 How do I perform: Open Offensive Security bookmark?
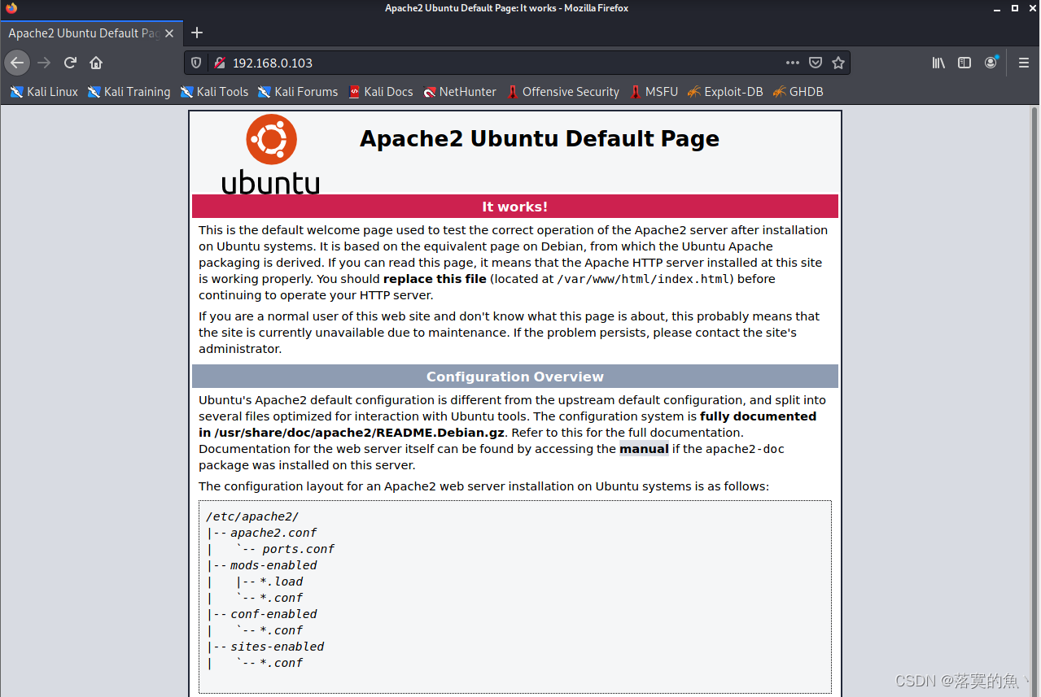point(562,92)
